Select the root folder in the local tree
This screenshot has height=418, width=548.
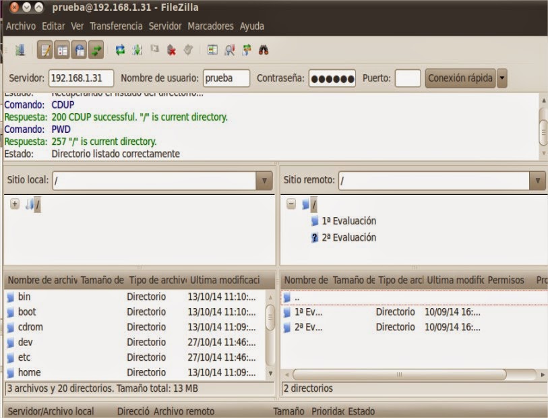(x=37, y=204)
